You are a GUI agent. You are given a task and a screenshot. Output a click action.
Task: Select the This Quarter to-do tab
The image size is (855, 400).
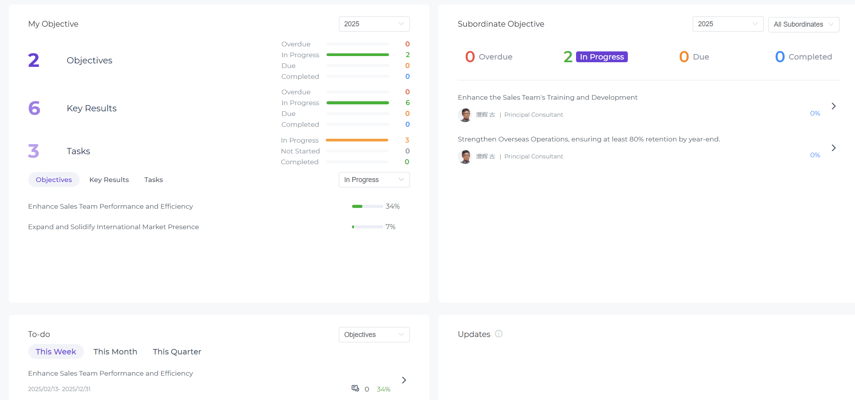[x=177, y=352]
